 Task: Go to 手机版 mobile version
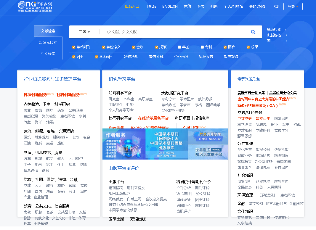pos(151,7)
